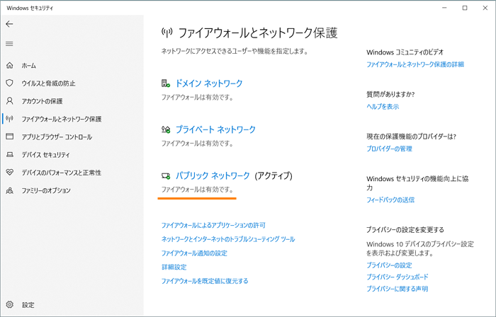
Task: Toggle the hamburger navigation menu
Action: [9, 44]
